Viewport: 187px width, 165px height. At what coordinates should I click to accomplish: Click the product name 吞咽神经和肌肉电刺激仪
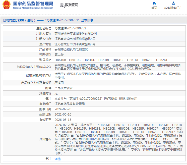click(71, 49)
